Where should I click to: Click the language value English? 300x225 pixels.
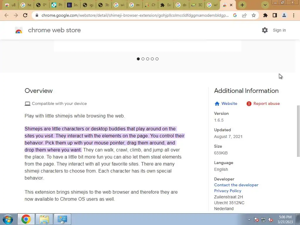tap(221, 170)
